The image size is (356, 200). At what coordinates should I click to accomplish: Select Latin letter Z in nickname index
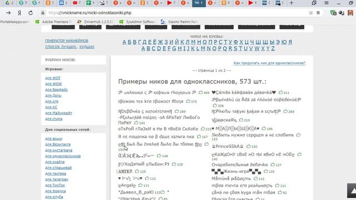tap(273, 48)
